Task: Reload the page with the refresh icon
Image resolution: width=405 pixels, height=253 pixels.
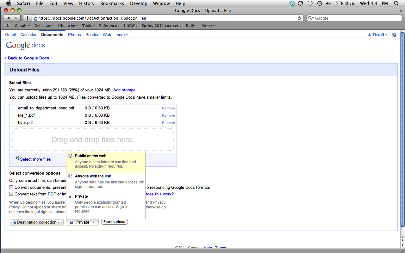Action: click(x=299, y=18)
